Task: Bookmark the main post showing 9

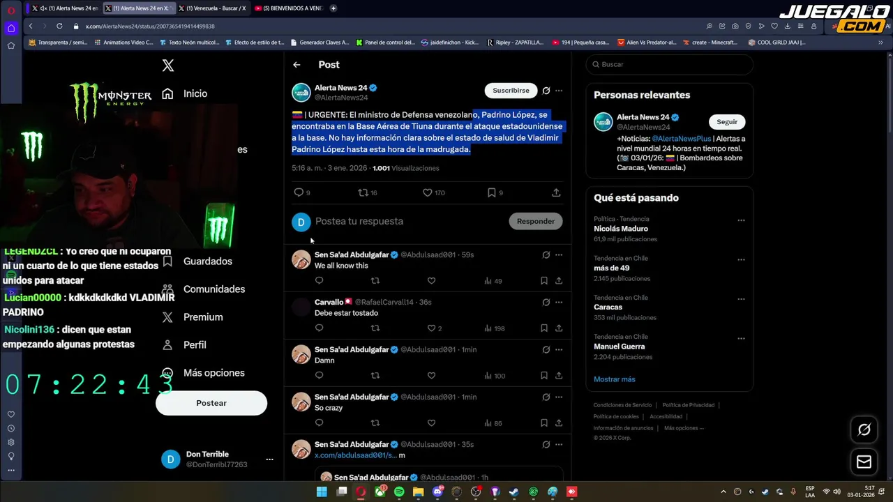Action: [491, 192]
